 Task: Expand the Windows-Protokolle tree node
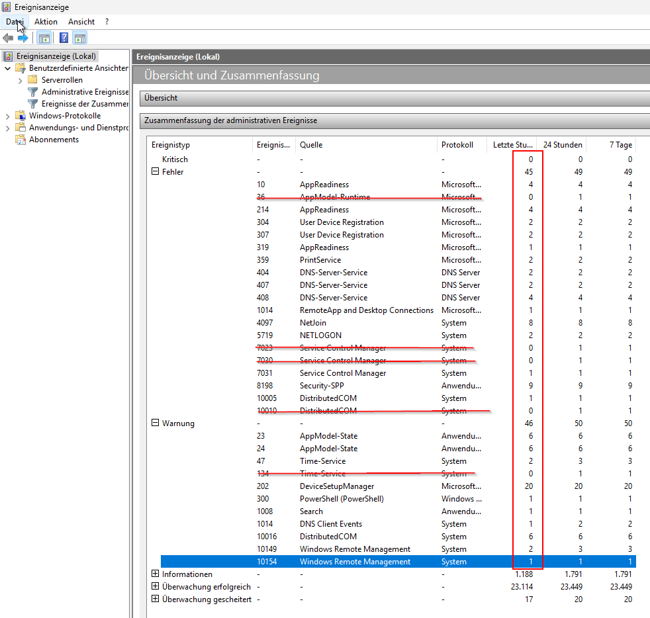[7, 116]
